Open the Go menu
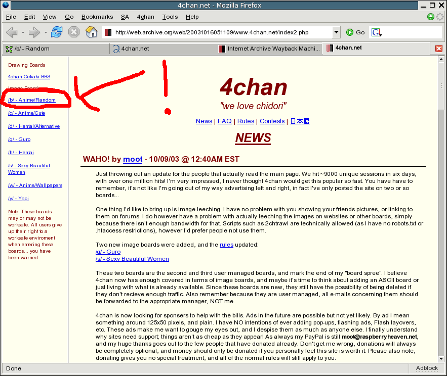This screenshot has width=447, height=376. coord(69,17)
